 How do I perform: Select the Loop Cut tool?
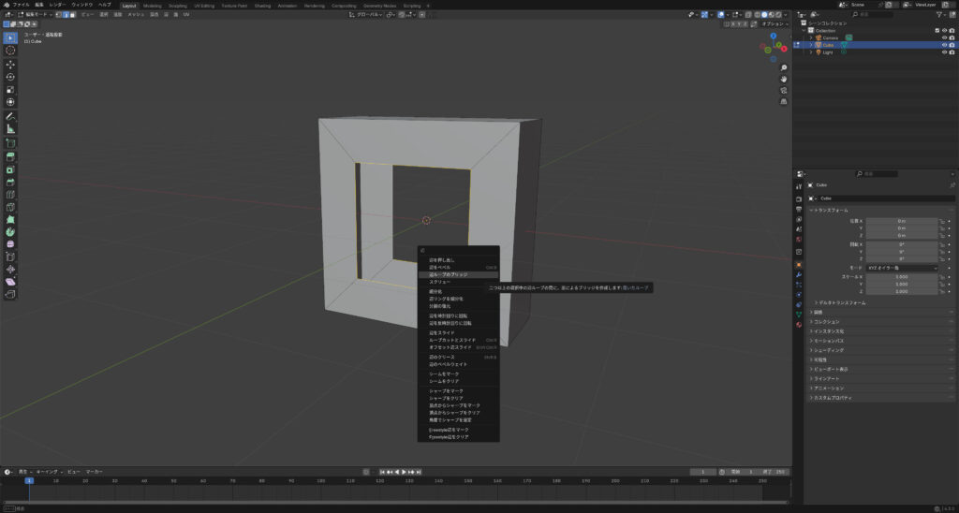(10, 195)
